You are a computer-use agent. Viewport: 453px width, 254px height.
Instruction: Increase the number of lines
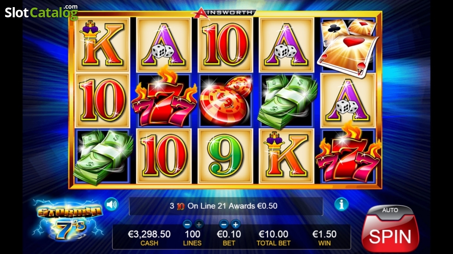[199, 224]
